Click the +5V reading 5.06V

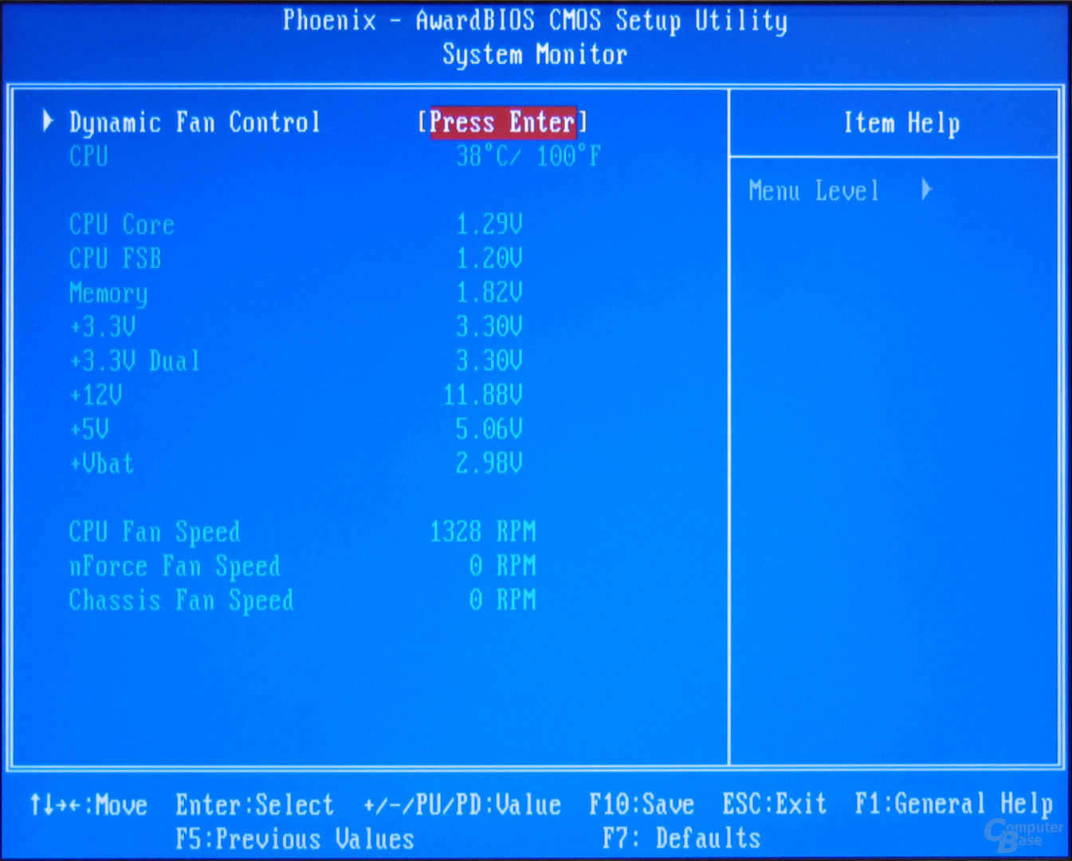pyautogui.click(x=489, y=430)
